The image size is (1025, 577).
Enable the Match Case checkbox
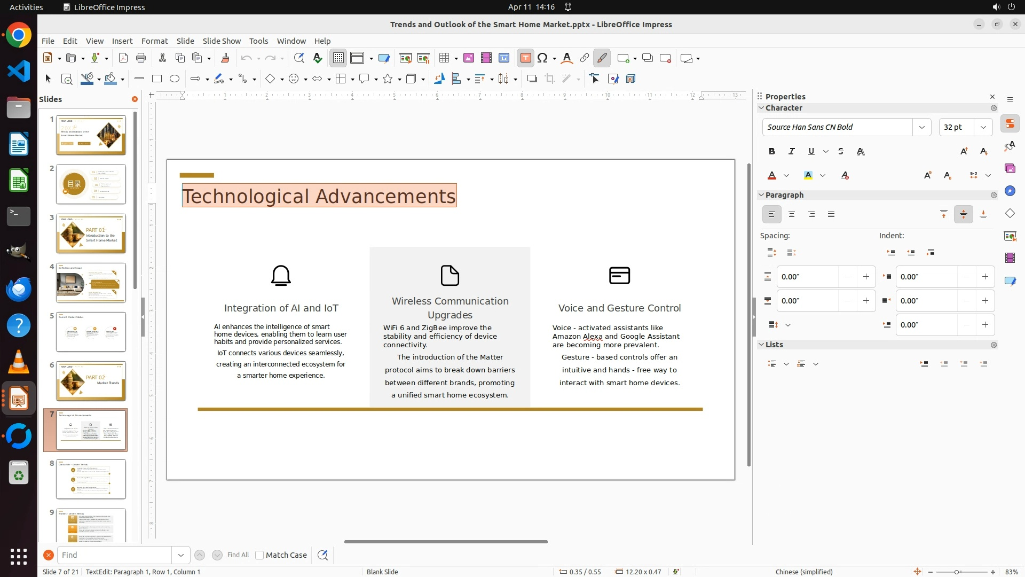coord(259,555)
